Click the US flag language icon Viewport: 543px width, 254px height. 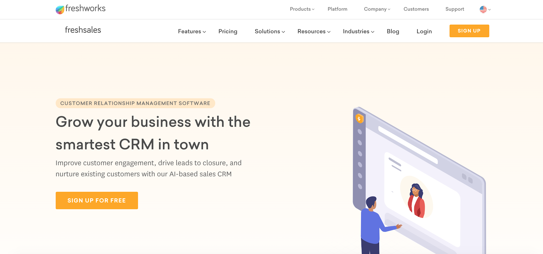tap(483, 9)
